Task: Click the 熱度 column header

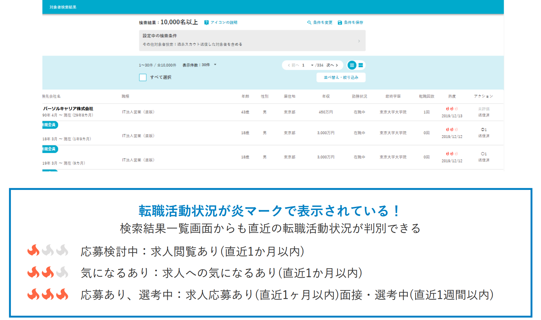Action: click(452, 96)
